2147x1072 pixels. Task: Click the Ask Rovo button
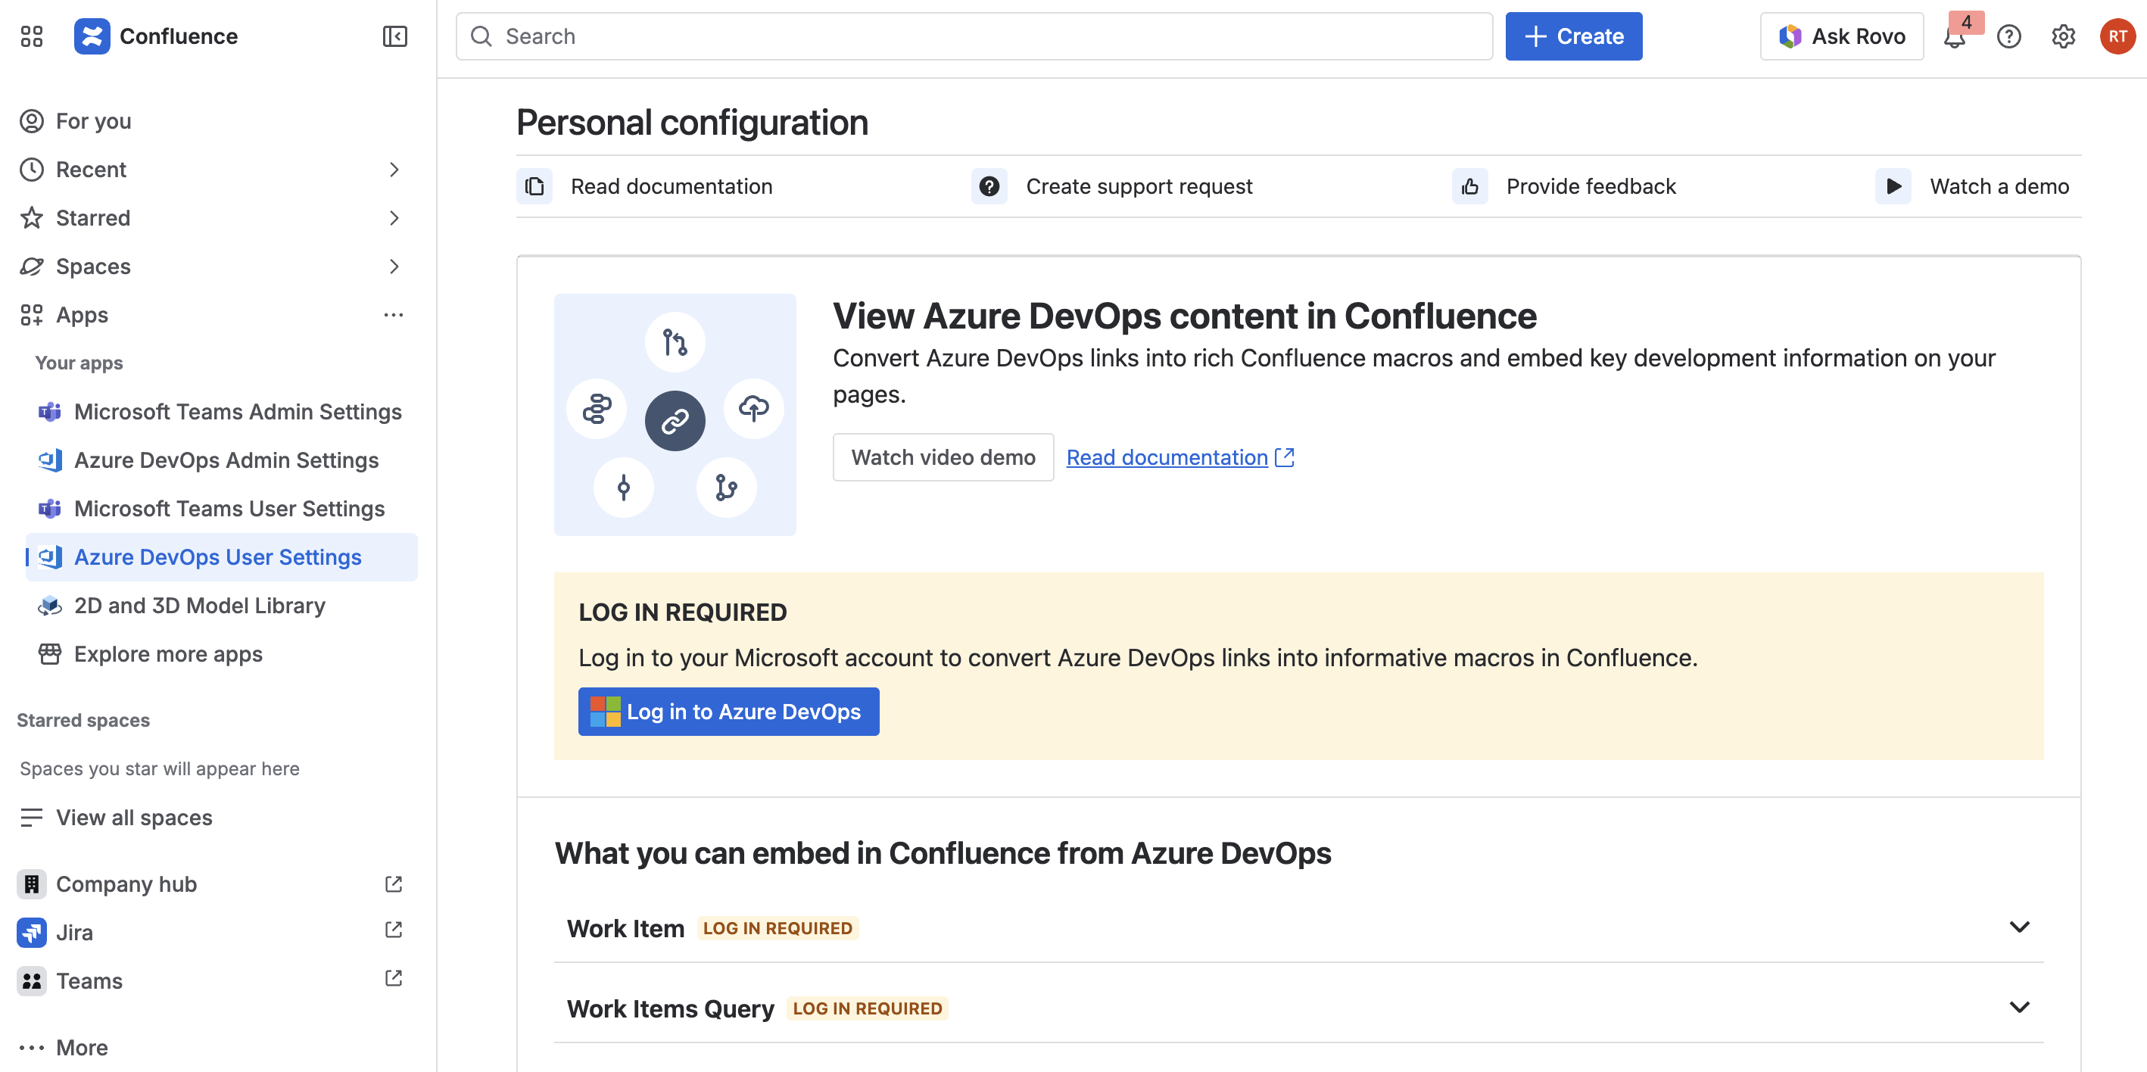tap(1842, 36)
